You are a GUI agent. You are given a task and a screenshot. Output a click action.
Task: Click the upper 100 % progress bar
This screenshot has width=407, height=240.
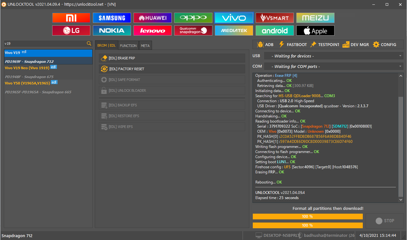(x=308, y=216)
